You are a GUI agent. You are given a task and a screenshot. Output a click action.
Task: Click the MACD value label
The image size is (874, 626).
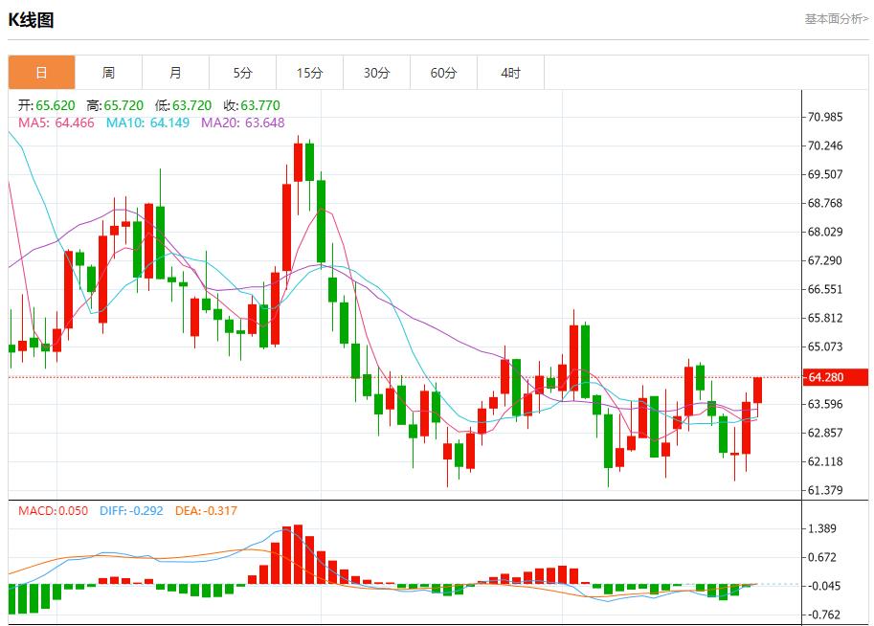[x=36, y=510]
